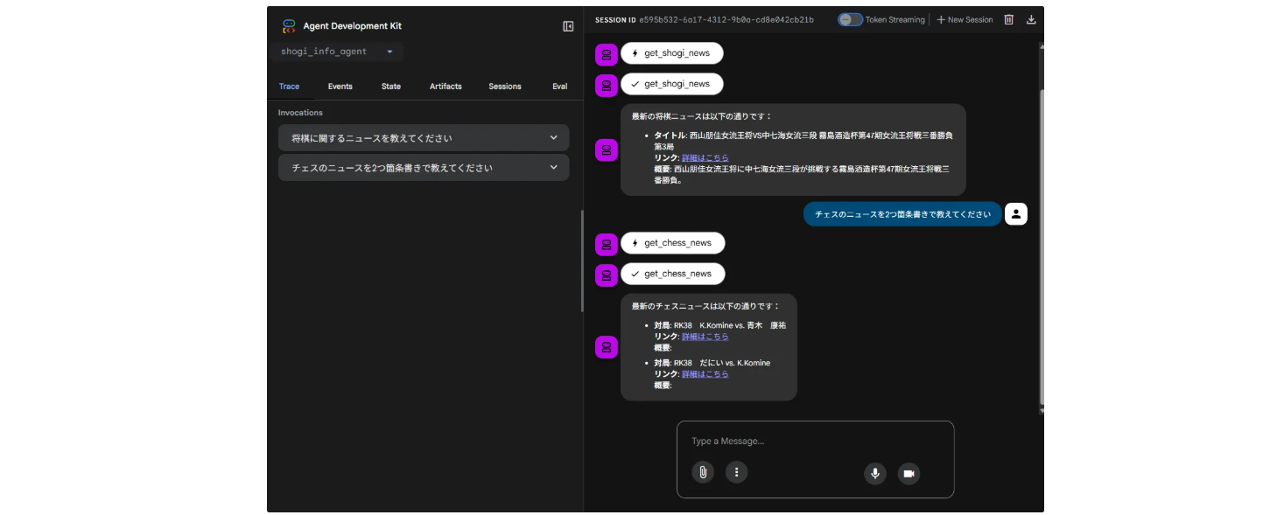Image resolution: width=1270 pixels, height=515 pixels.
Task: Follow the link in the shogi news item
Action: (705, 158)
